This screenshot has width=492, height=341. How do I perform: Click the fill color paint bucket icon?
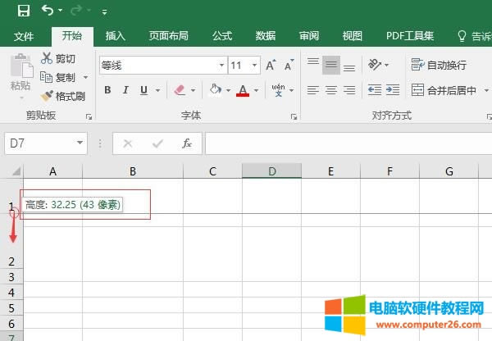(x=215, y=90)
